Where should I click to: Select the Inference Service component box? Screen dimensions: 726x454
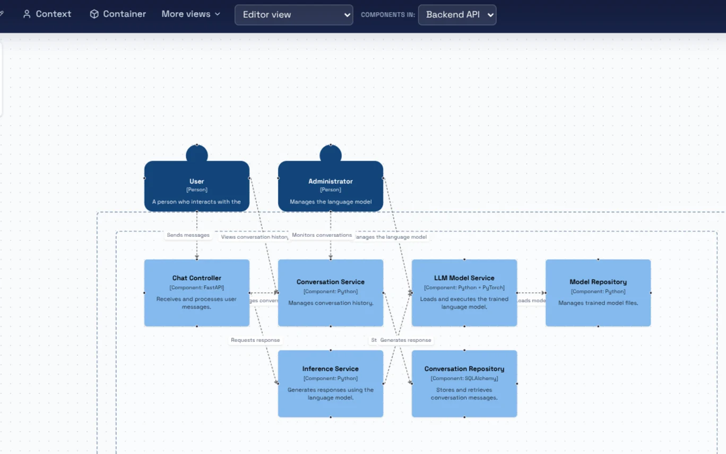click(x=331, y=383)
